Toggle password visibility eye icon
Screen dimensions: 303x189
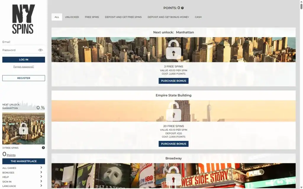40,50
